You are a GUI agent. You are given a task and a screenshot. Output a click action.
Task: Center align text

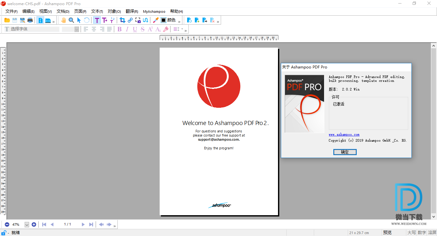coord(94,29)
